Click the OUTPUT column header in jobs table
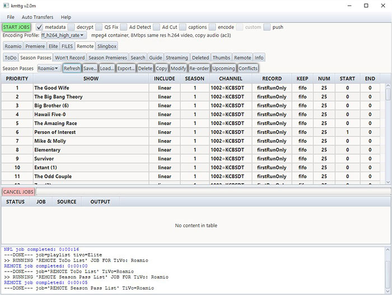Viewport: 392px width, 295px height. 100,202
